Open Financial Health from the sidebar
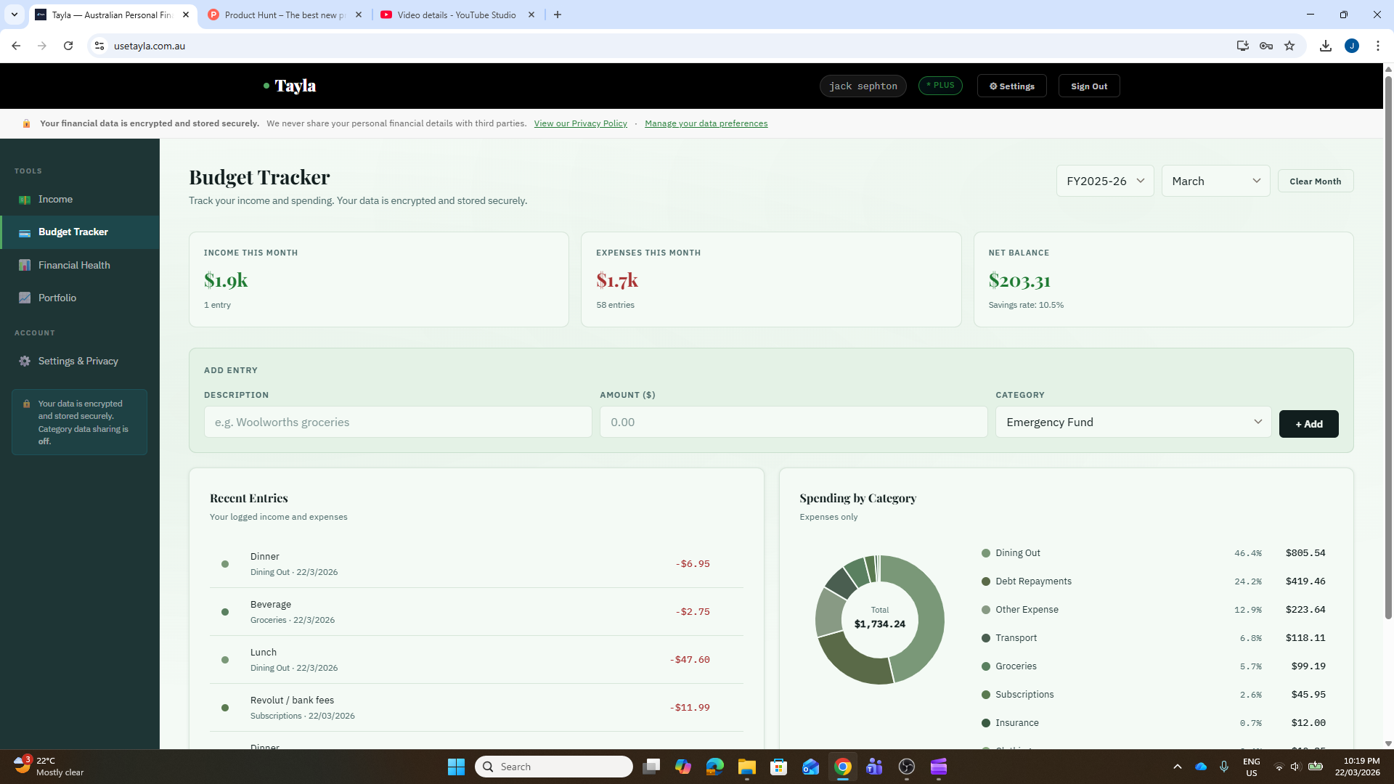This screenshot has height=784, width=1394. (x=74, y=265)
